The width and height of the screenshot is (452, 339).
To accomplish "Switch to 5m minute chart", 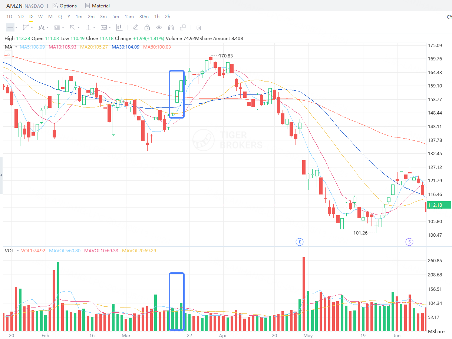I will tap(116, 17).
